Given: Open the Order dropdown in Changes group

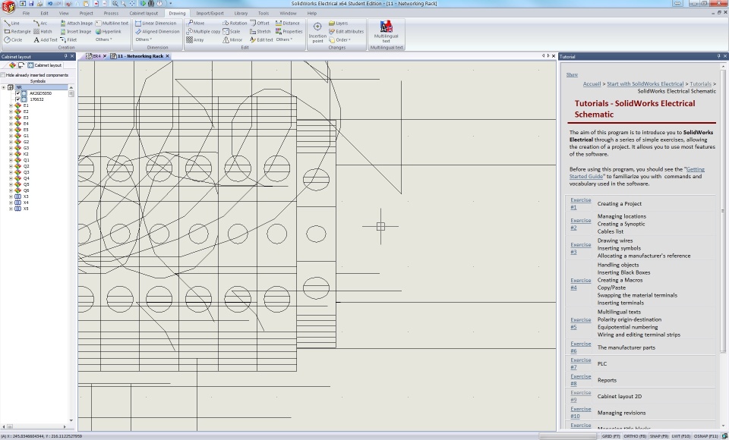Looking at the screenshot, I should click(x=340, y=40).
